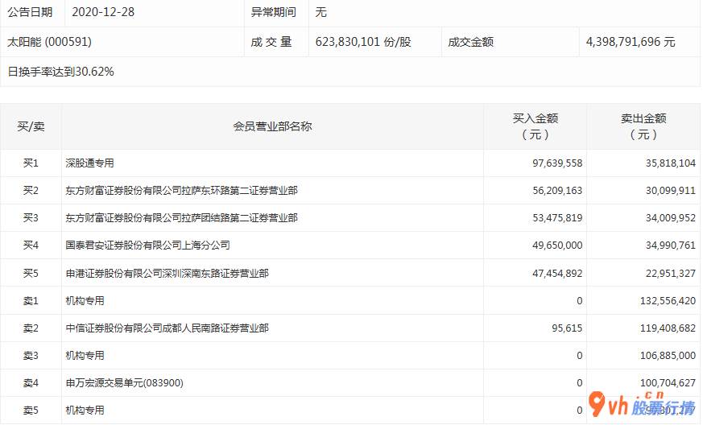703x425 pixels.
Task: Click the 买3 row label
Action: pos(31,218)
